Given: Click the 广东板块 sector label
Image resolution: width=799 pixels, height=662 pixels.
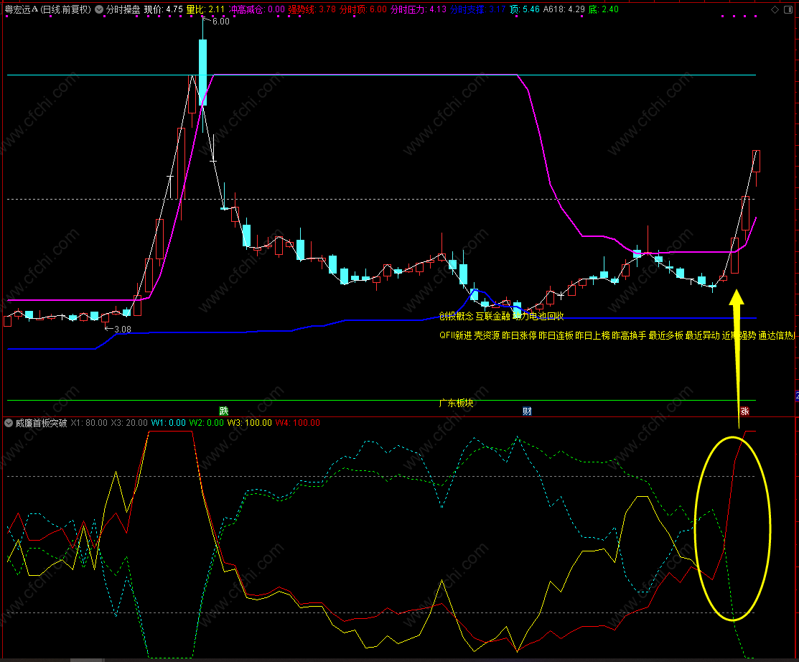Looking at the screenshot, I should [456, 403].
